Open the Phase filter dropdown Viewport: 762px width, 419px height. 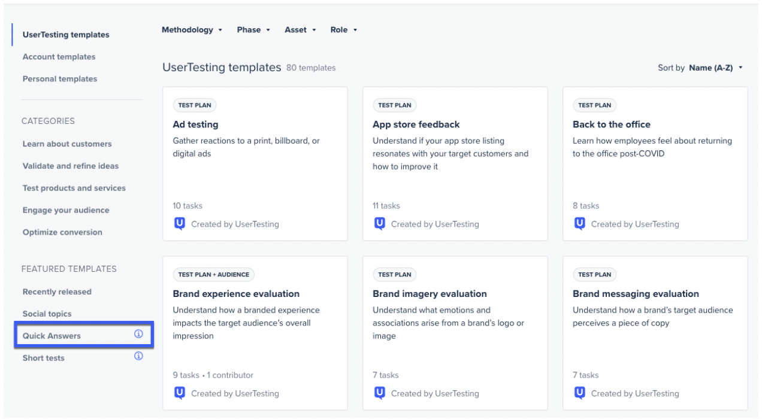pos(253,30)
